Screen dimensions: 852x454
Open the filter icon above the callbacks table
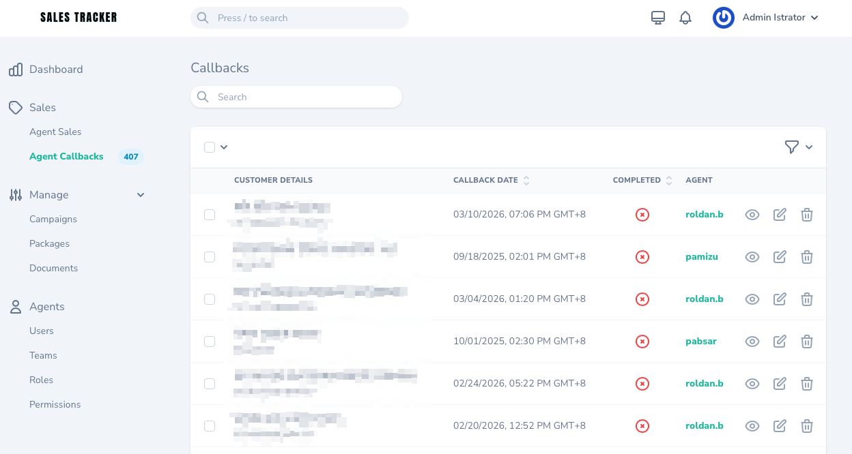tap(791, 147)
